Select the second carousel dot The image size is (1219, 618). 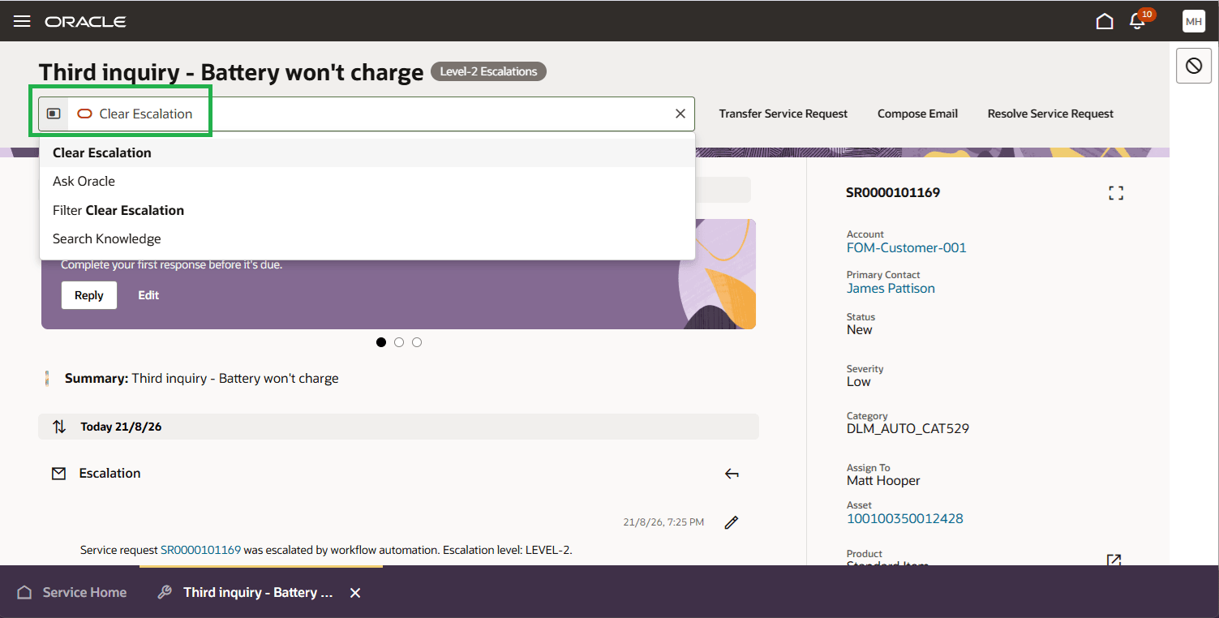coord(399,342)
